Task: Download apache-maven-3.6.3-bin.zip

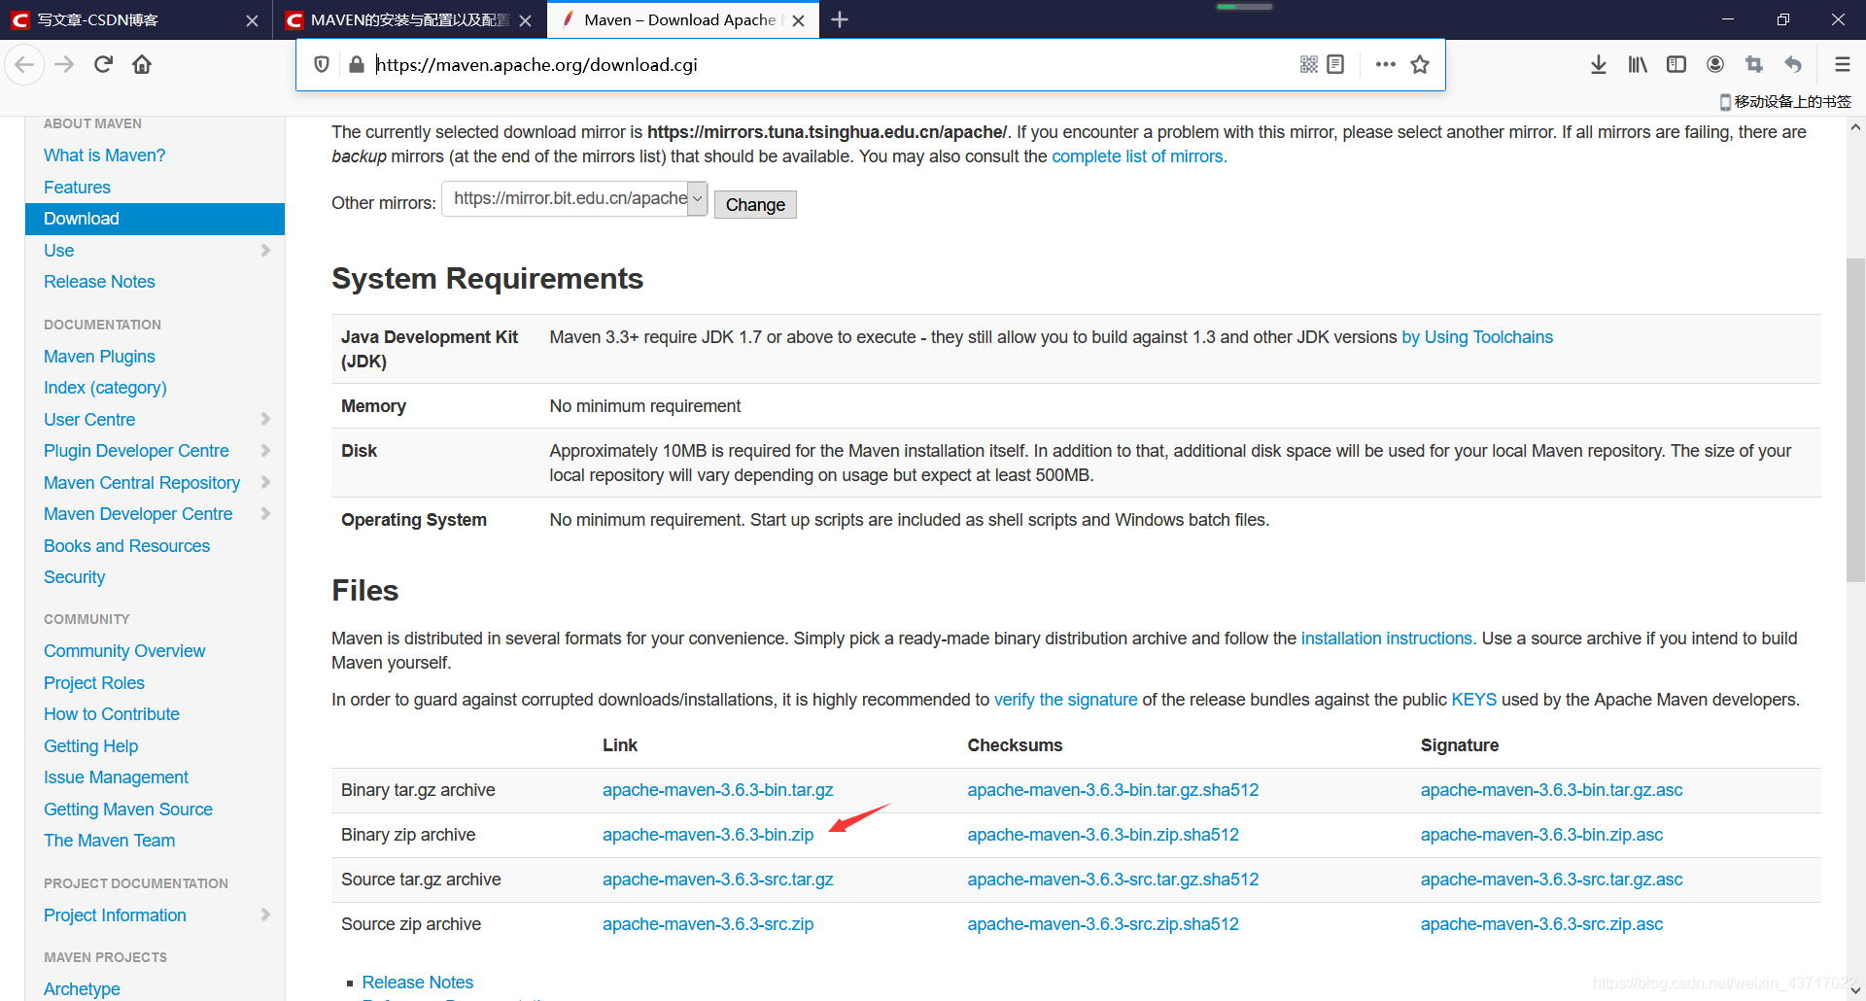Action: tap(708, 835)
